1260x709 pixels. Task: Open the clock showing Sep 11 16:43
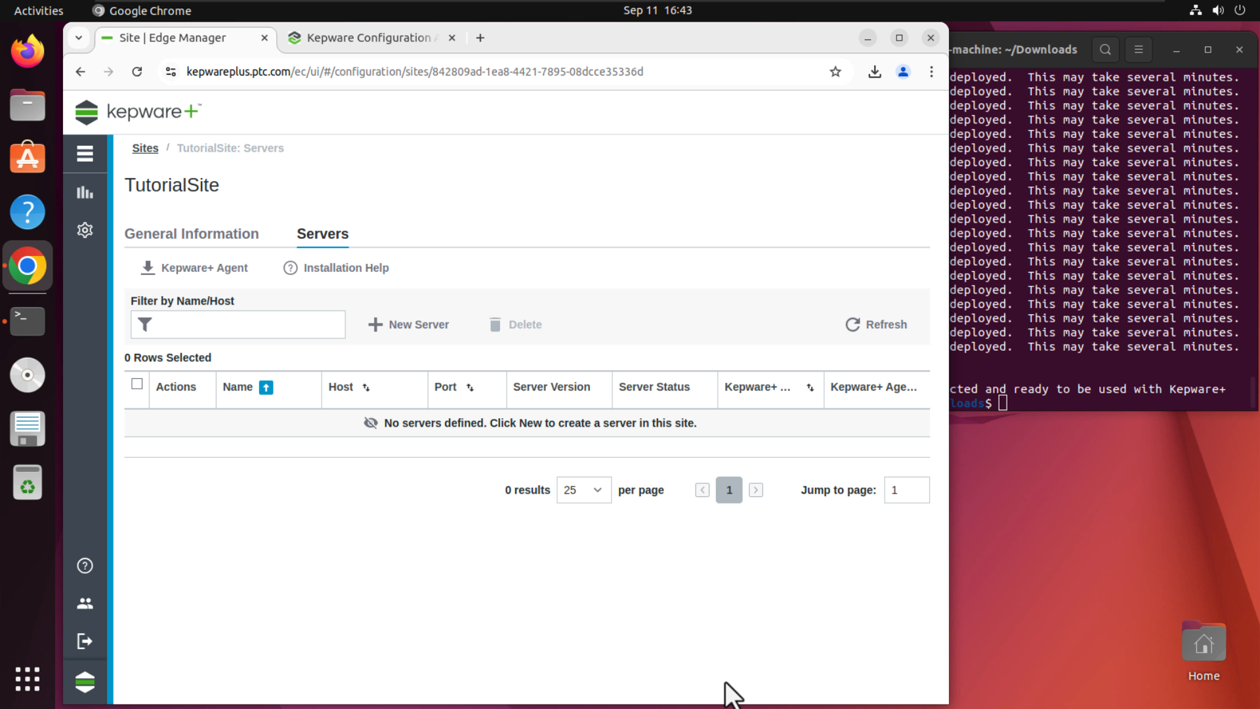point(658,11)
